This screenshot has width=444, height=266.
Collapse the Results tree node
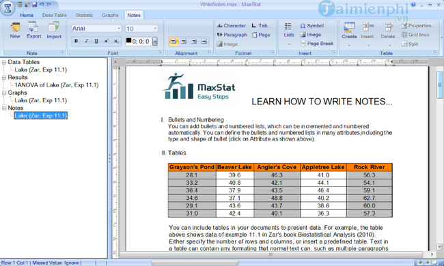tap(4, 78)
